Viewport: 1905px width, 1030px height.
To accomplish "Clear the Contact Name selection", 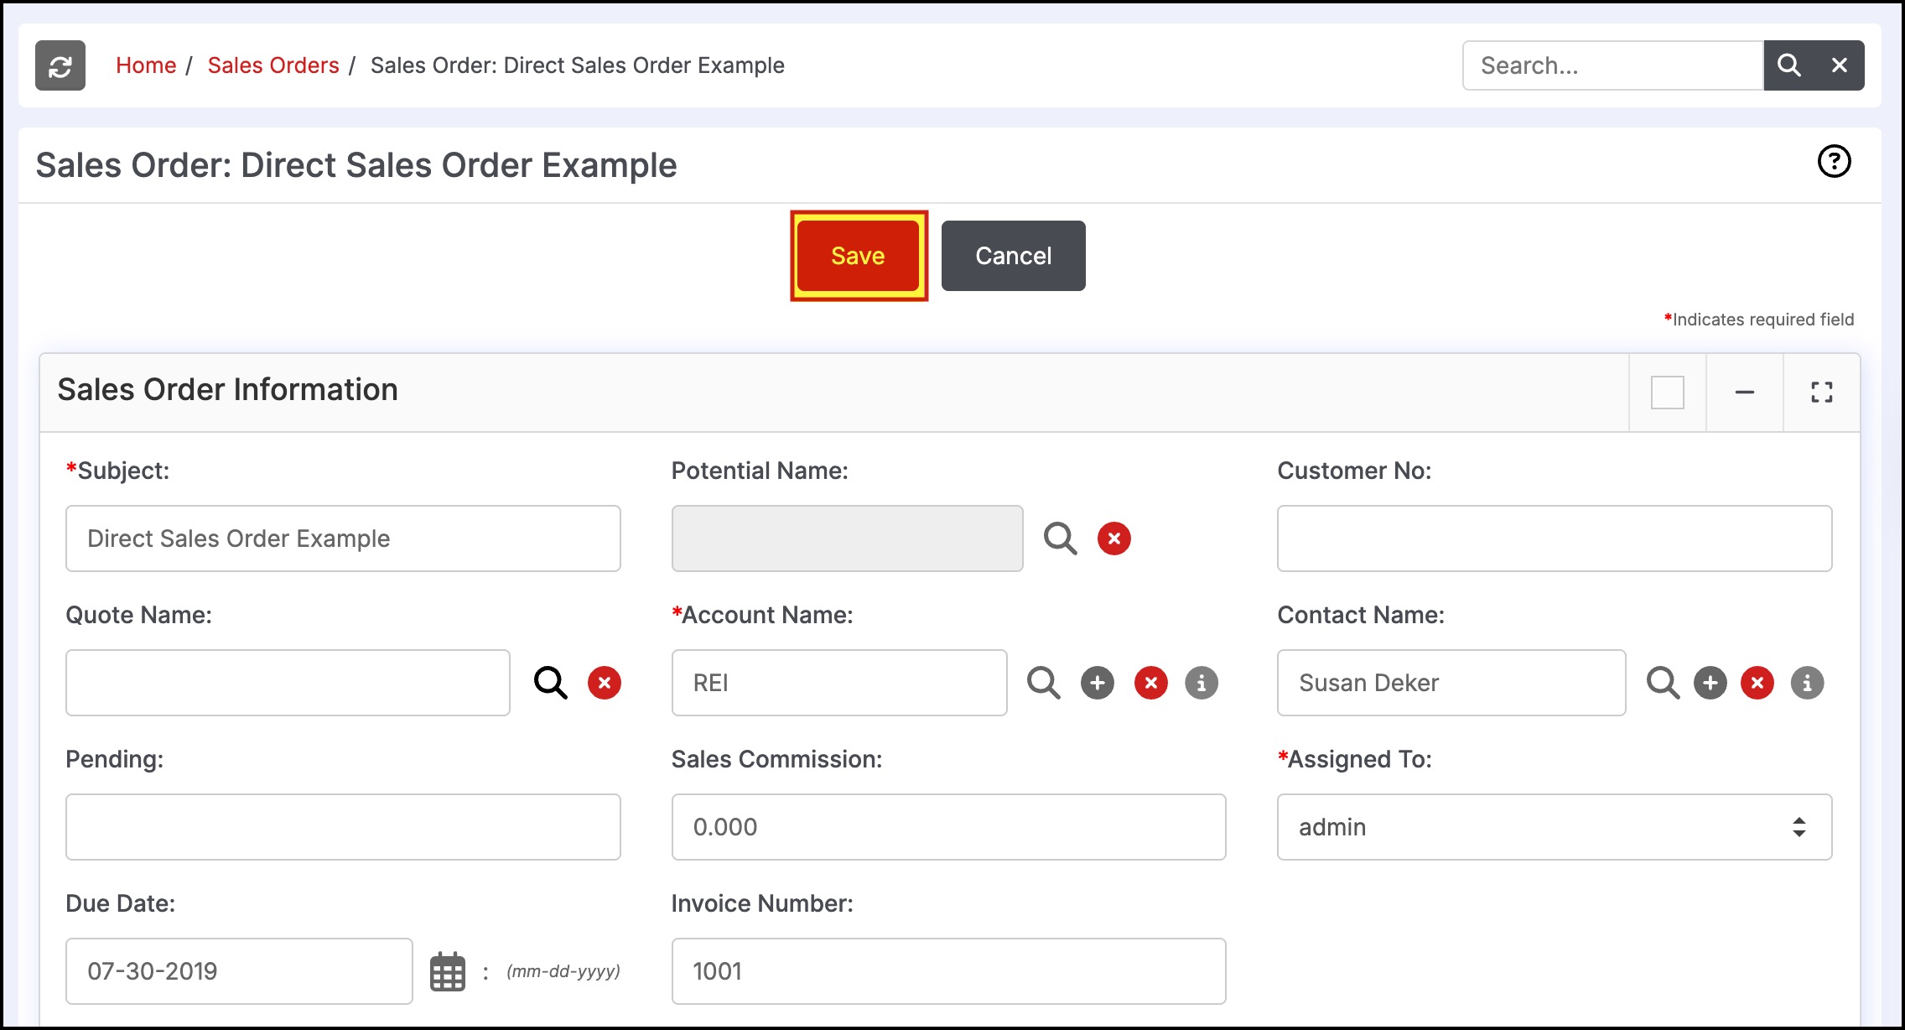I will tap(1757, 683).
